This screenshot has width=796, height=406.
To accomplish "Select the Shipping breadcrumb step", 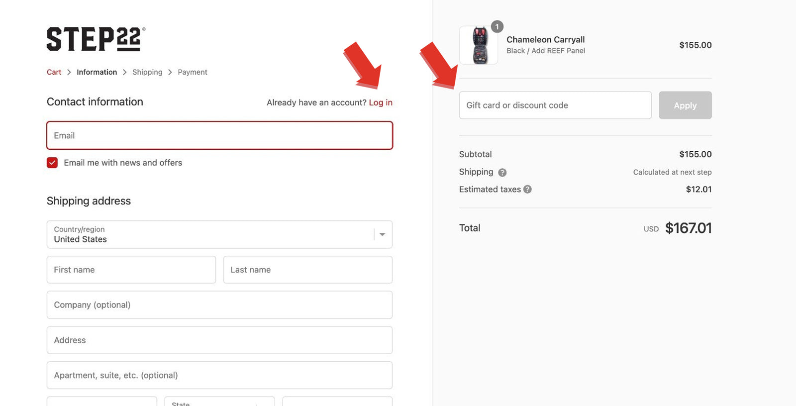I will coord(147,72).
